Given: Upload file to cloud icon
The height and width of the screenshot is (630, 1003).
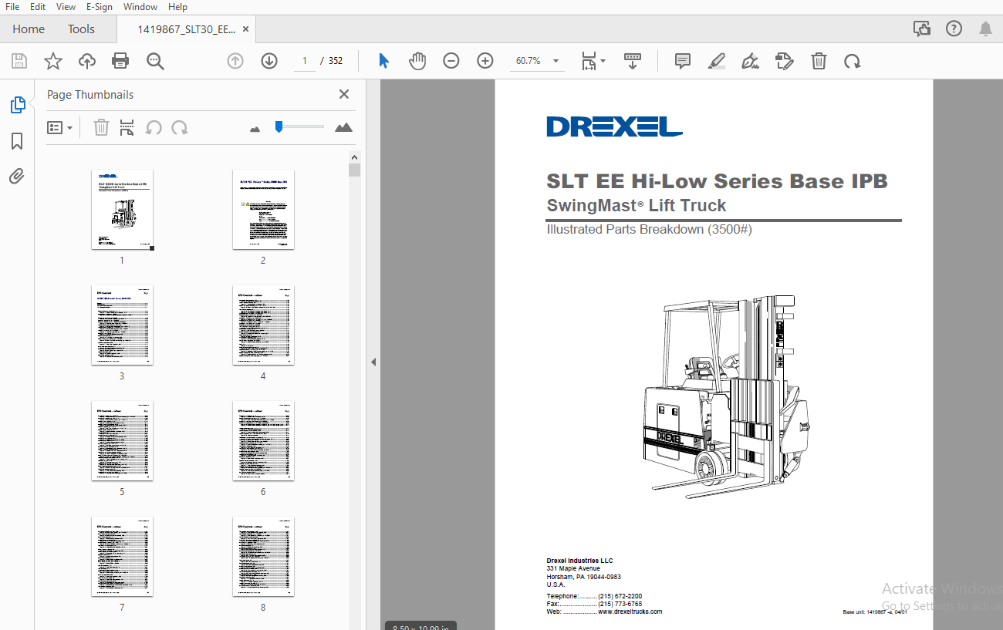Looking at the screenshot, I should (x=87, y=61).
